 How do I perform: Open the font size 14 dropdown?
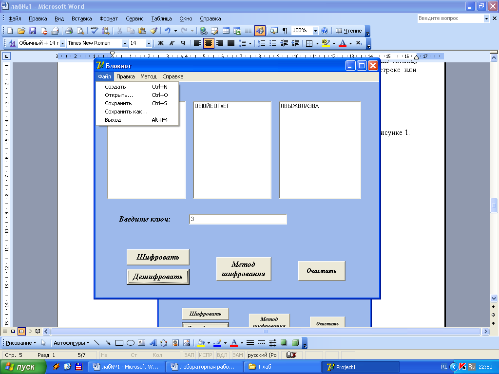(x=149, y=43)
